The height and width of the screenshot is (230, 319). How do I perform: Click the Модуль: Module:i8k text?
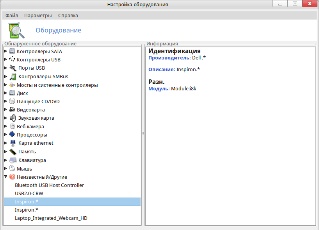pos(172,89)
